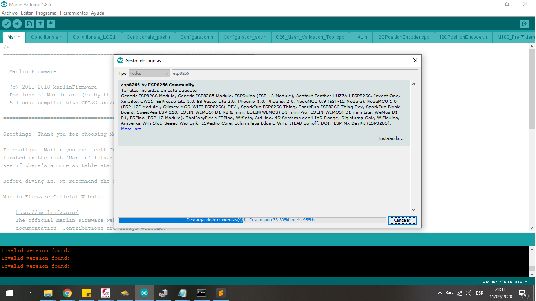Image resolution: width=536 pixels, height=301 pixels.
Task: Launch Google Chrome from the taskbar
Action: click(67, 293)
